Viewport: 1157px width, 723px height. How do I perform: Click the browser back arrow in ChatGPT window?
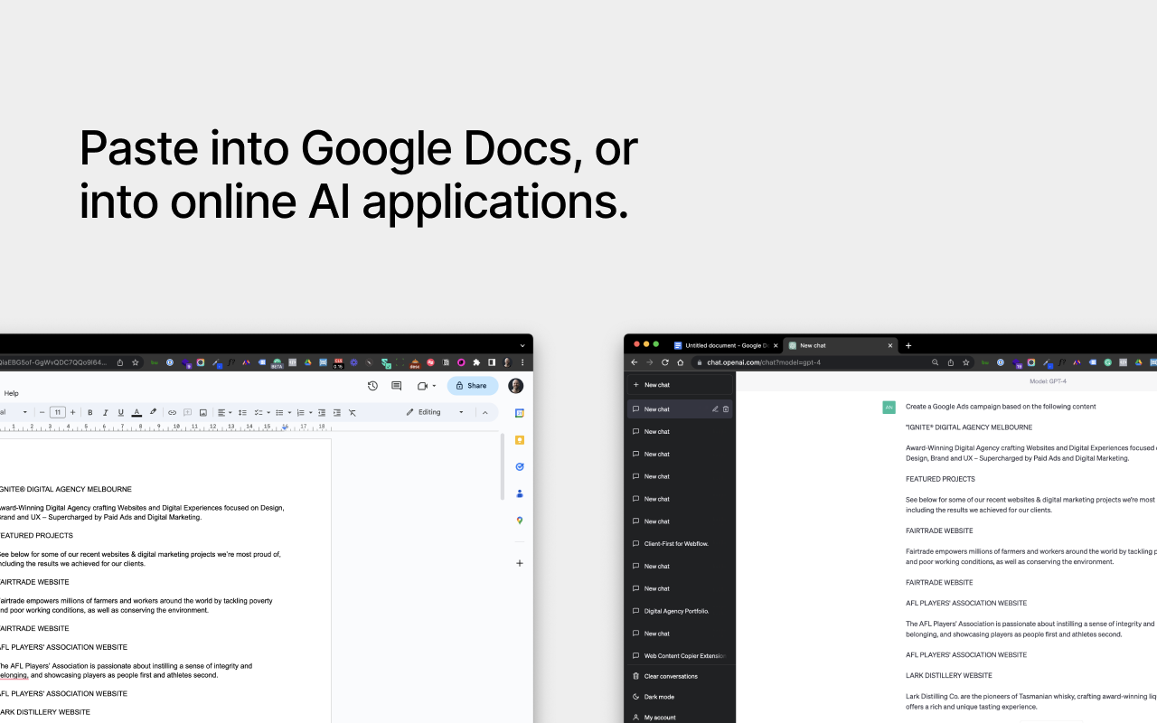pyautogui.click(x=634, y=362)
